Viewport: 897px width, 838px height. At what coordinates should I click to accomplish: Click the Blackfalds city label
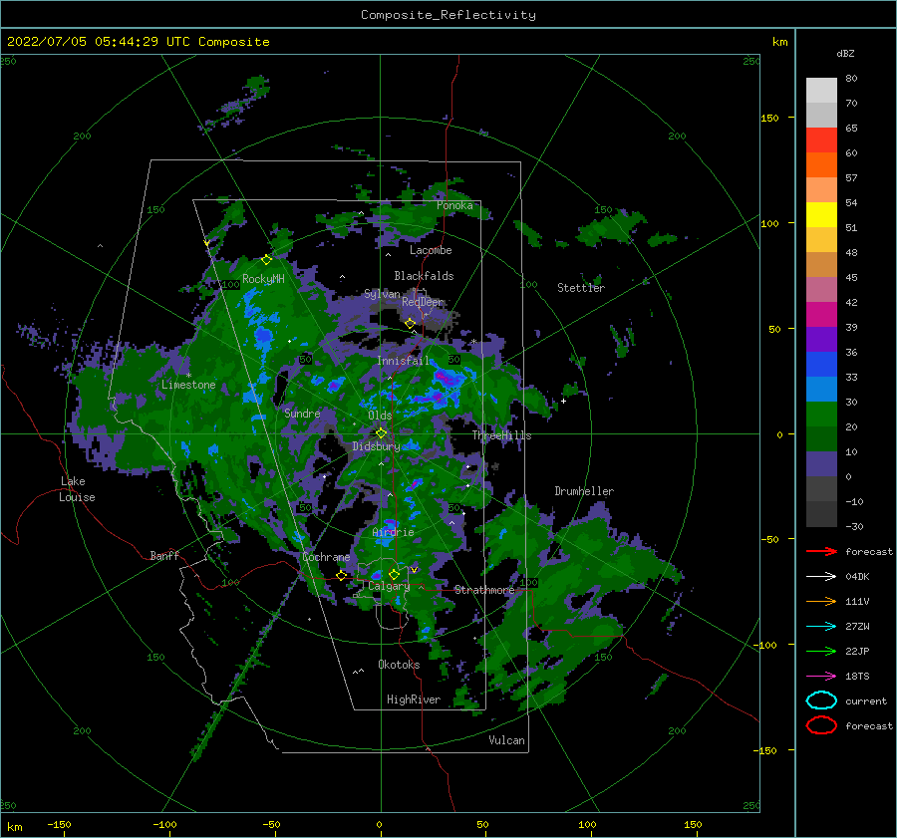click(x=424, y=276)
